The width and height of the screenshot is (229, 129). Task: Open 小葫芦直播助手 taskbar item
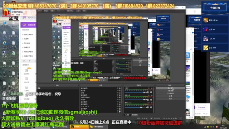(98, 126)
